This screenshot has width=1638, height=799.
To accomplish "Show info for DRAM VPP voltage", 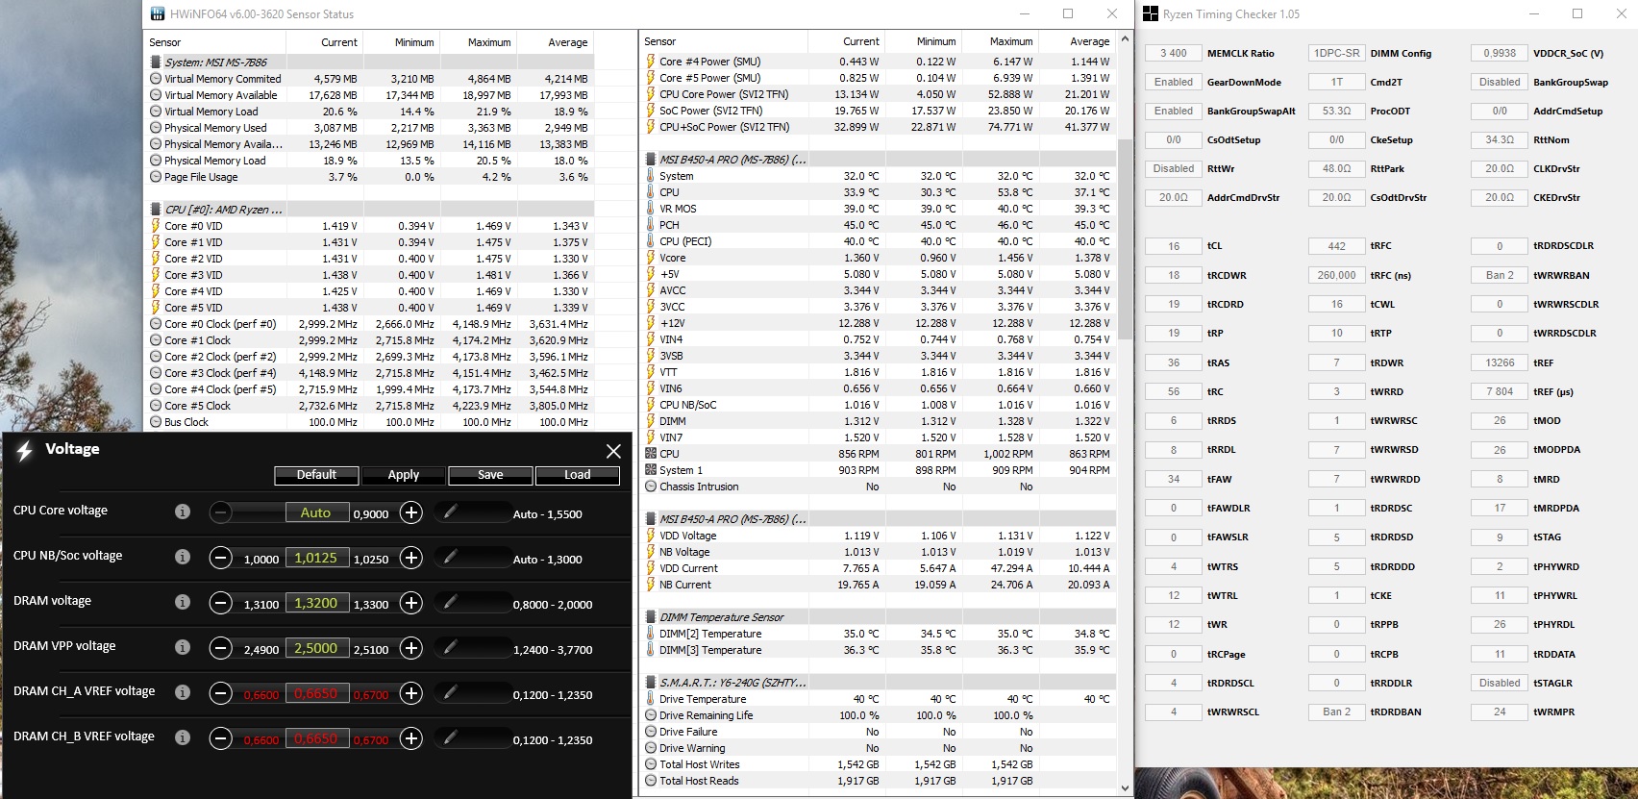I will point(183,647).
